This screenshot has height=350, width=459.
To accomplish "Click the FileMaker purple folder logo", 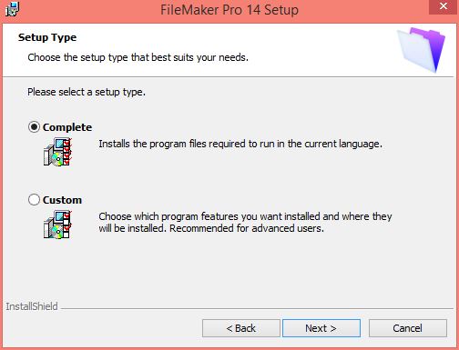I will coord(422,50).
